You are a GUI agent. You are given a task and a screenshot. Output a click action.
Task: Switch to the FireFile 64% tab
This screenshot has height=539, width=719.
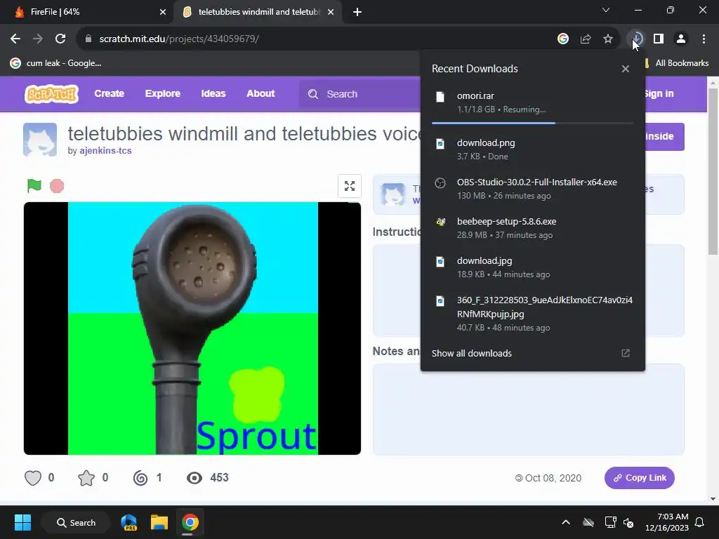pyautogui.click(x=87, y=12)
